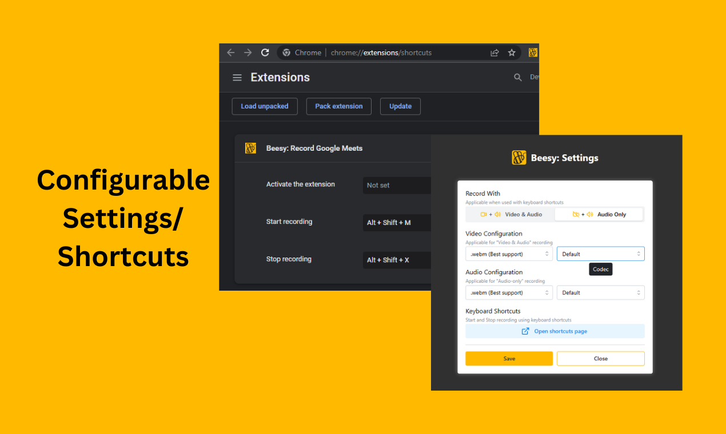Open the video codec Default dropdown

(601, 254)
